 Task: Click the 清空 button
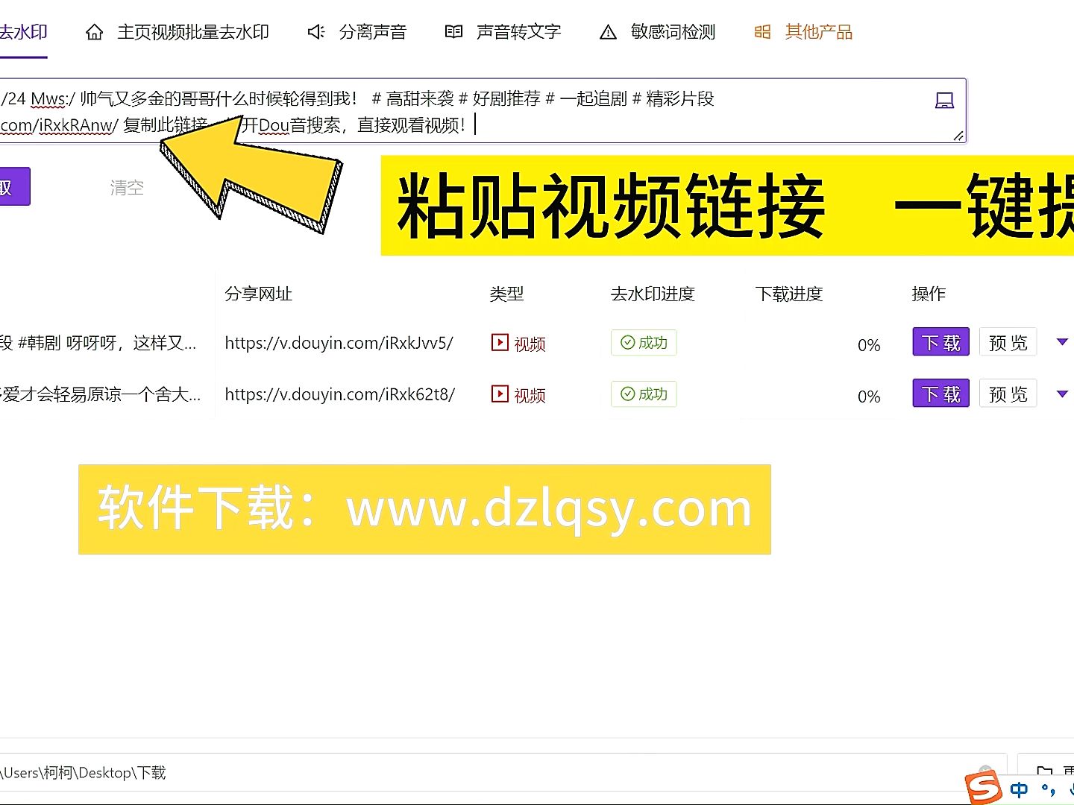coord(127,188)
